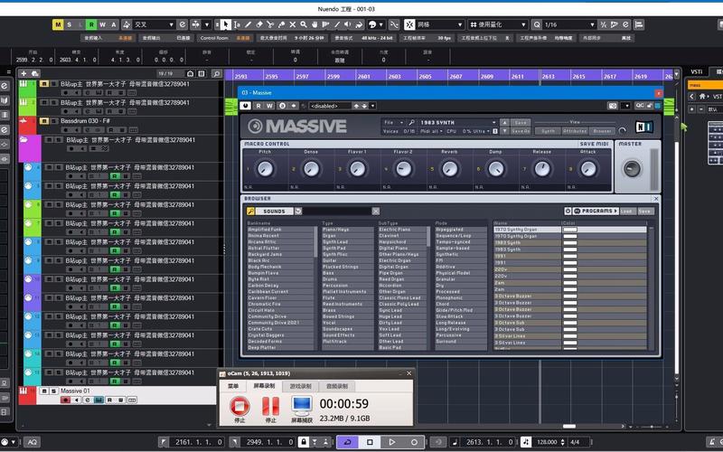Click the VSTi panel home icon
This screenshot has height=452, width=723.
click(x=702, y=97)
